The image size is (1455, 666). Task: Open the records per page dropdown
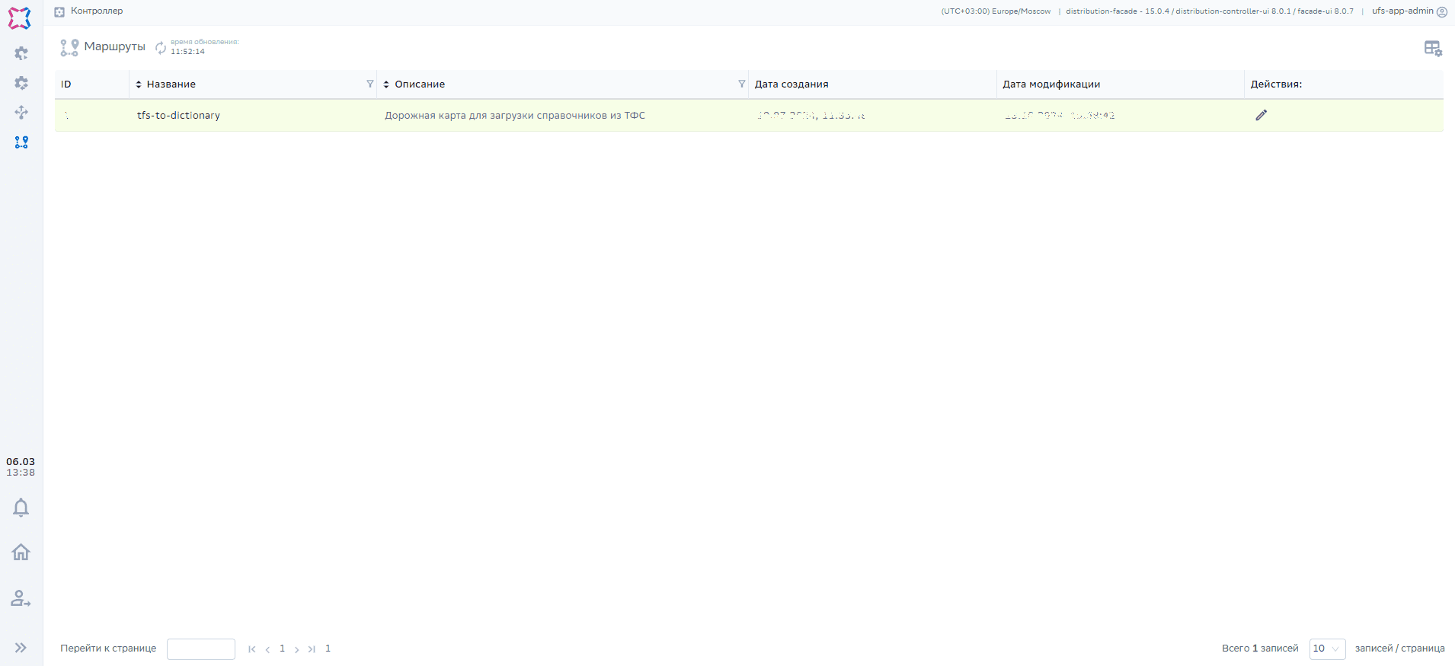click(1326, 648)
